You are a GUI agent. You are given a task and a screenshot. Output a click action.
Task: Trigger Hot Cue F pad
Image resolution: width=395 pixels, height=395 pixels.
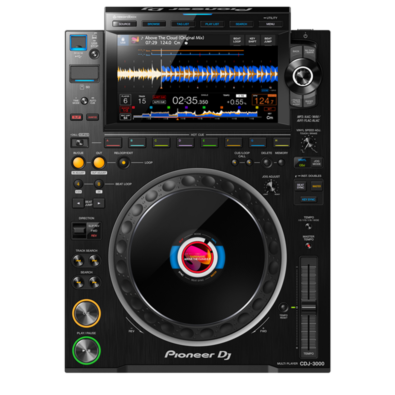pyautogui.click(x=233, y=142)
